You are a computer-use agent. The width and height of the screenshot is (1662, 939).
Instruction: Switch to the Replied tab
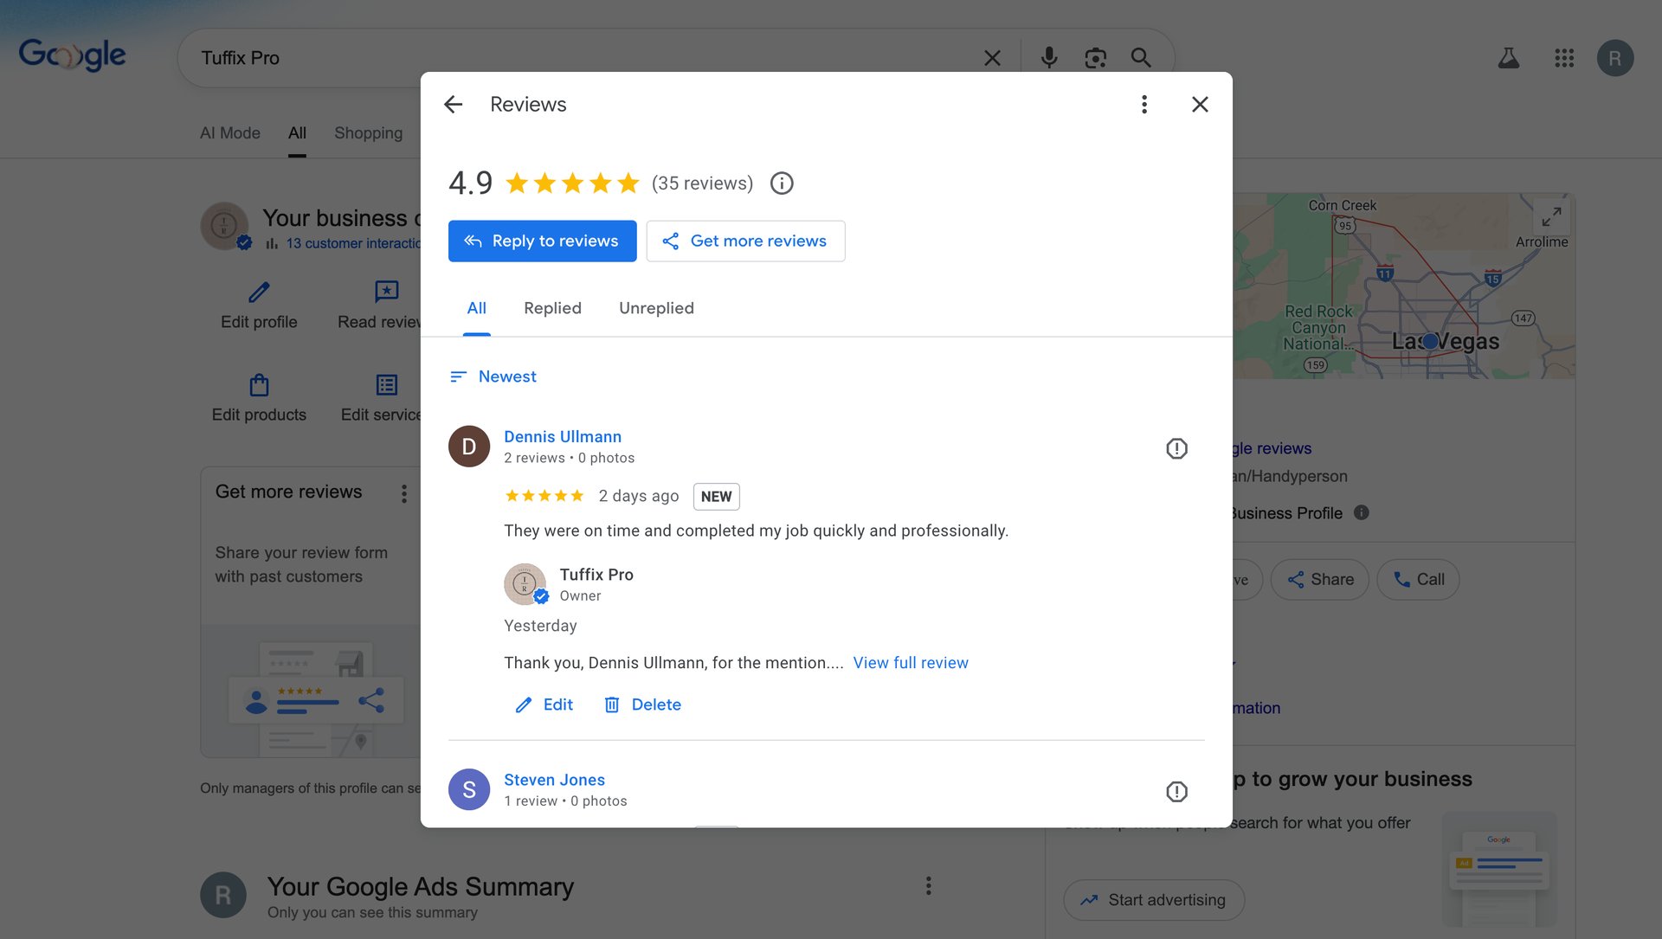tap(552, 308)
